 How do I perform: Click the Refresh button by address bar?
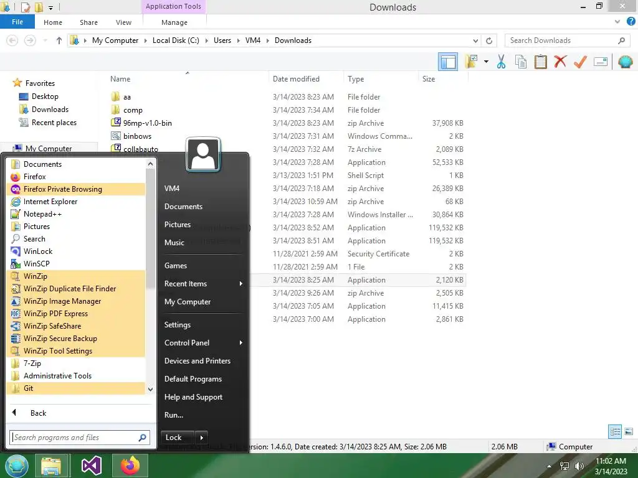click(489, 40)
